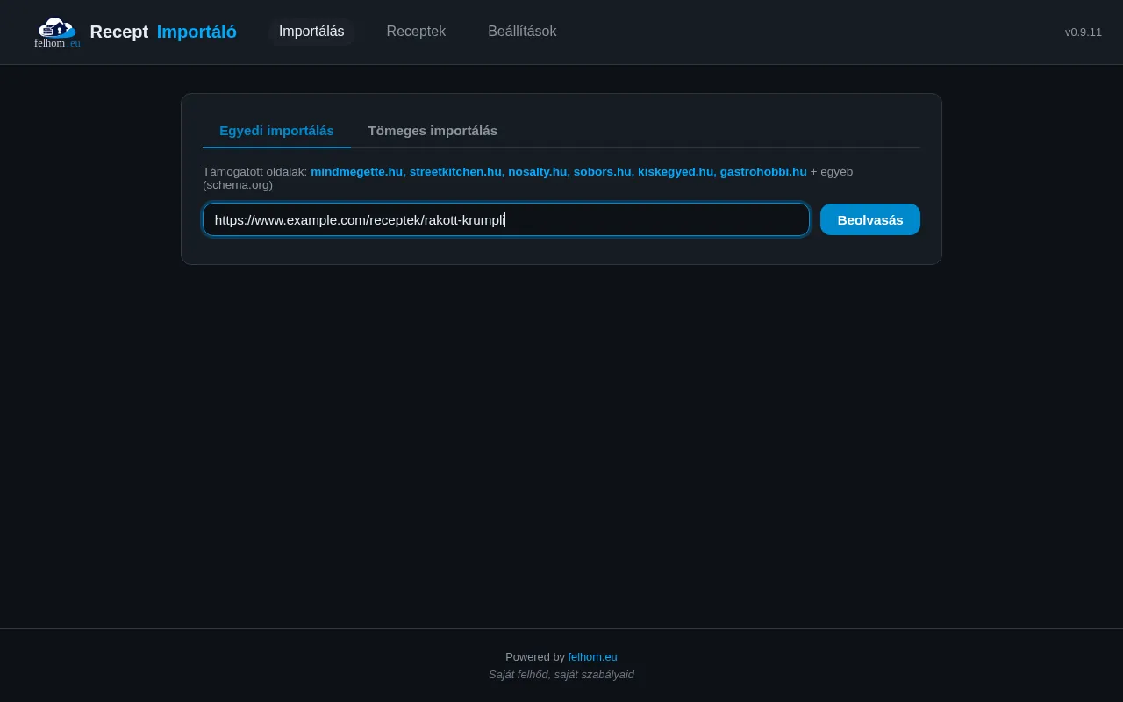Select the Egyedi importálás tab

(276, 131)
